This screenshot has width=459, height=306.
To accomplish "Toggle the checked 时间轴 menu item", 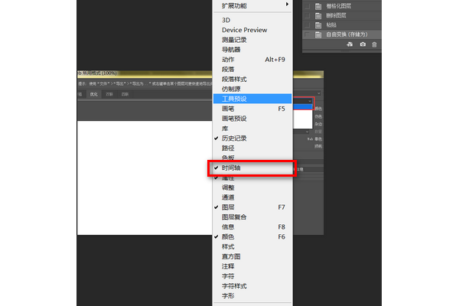I will (252, 168).
